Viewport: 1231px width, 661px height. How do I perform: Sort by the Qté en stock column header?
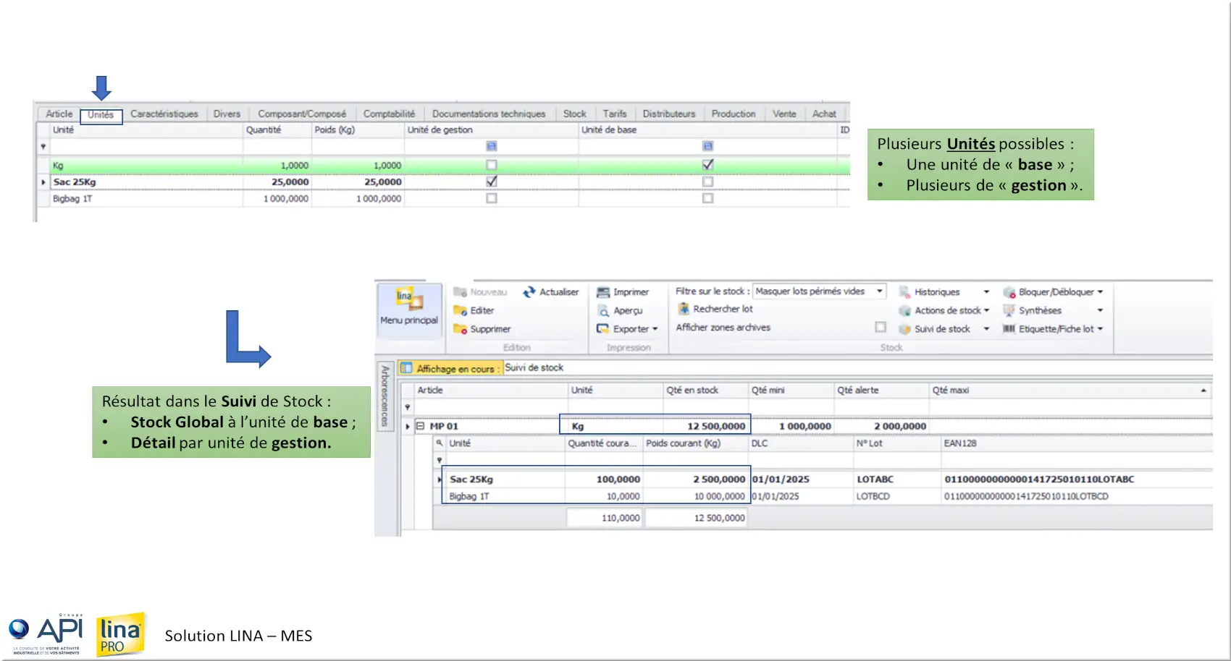click(692, 391)
